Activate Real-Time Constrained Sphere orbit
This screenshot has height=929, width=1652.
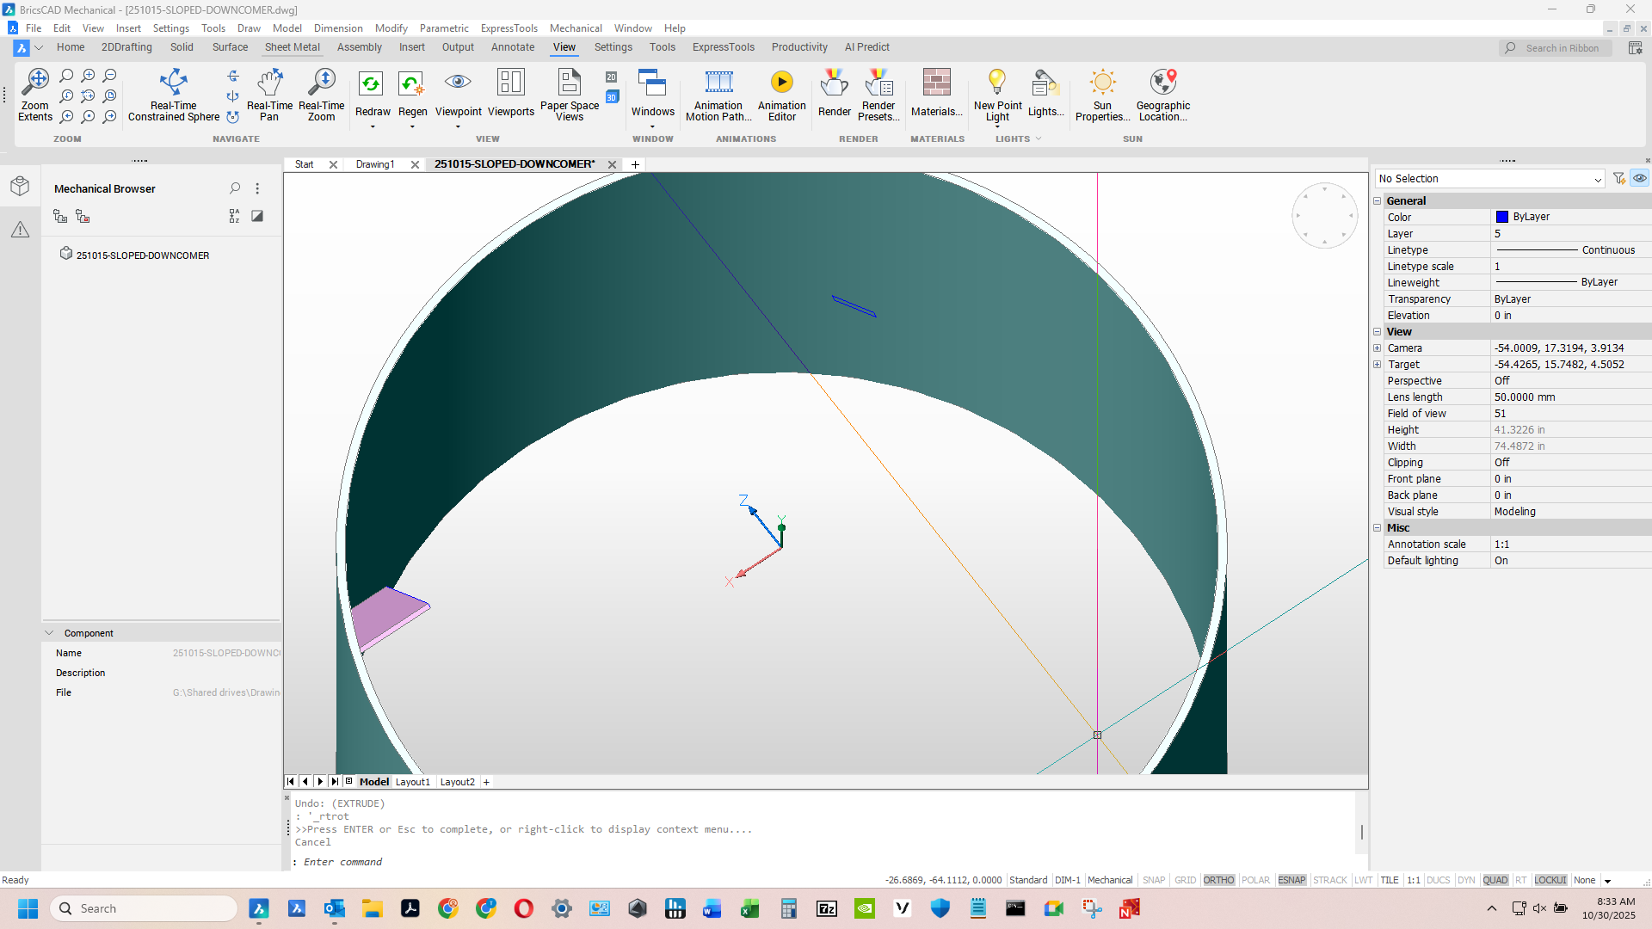click(x=173, y=95)
